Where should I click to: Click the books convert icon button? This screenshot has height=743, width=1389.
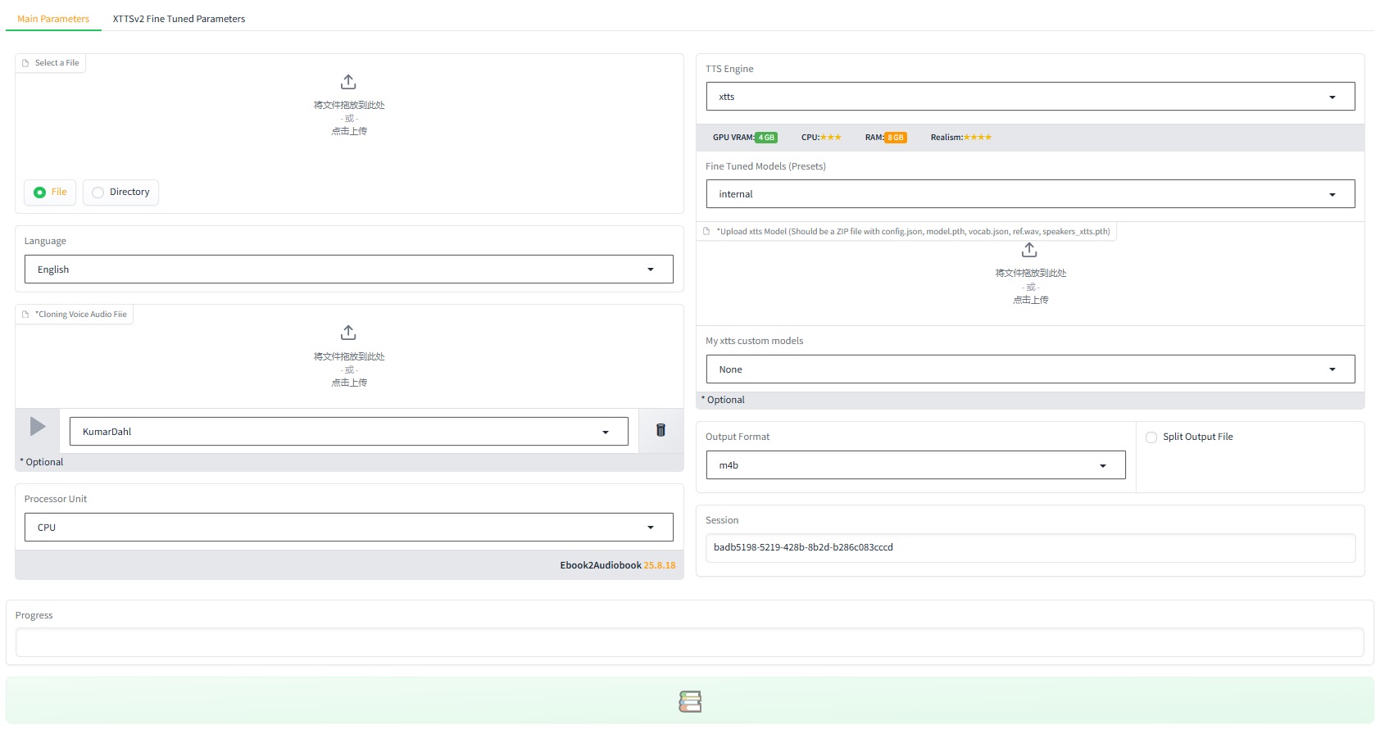(689, 701)
